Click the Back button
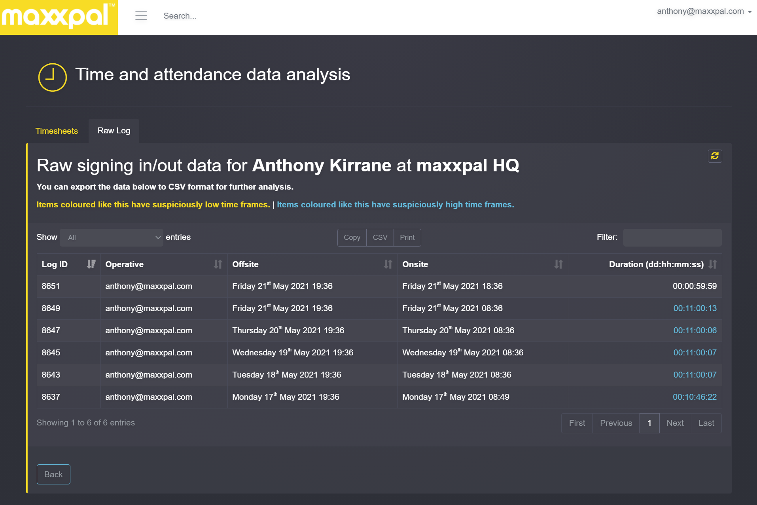 click(x=53, y=474)
